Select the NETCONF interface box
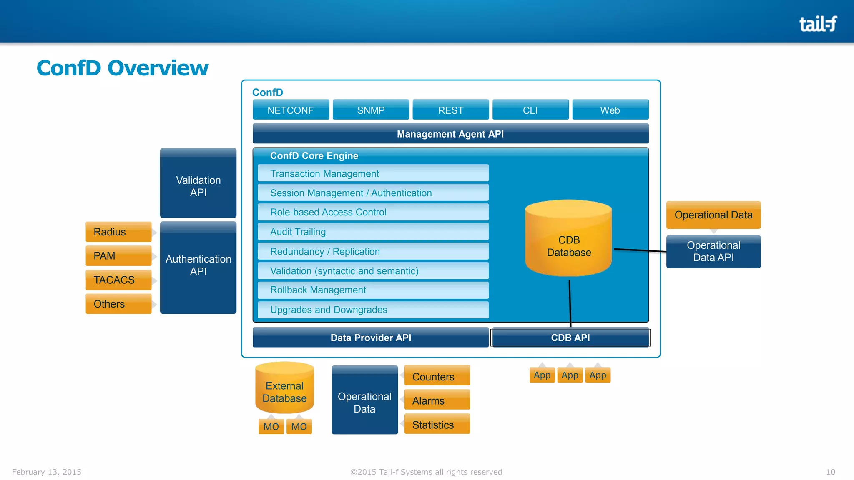 [291, 110]
